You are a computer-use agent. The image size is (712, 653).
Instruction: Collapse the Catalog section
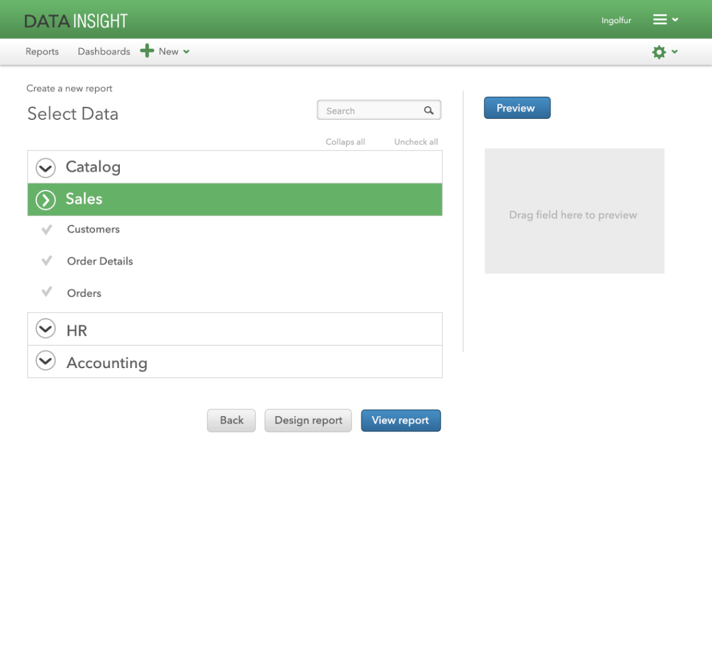tap(45, 167)
